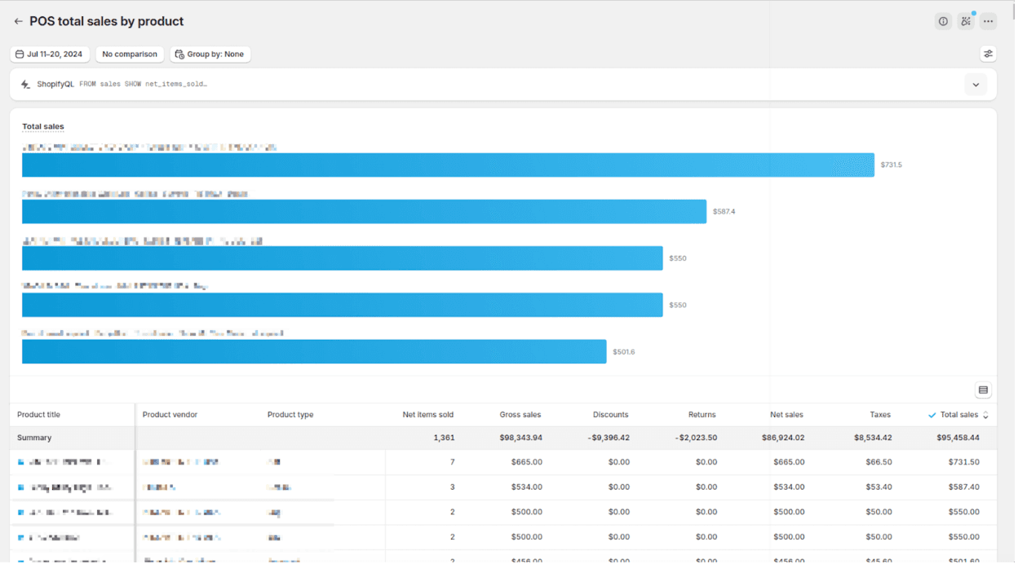This screenshot has height=564, width=1018.
Task: Click the ShopifyQL query text field
Action: click(x=143, y=84)
